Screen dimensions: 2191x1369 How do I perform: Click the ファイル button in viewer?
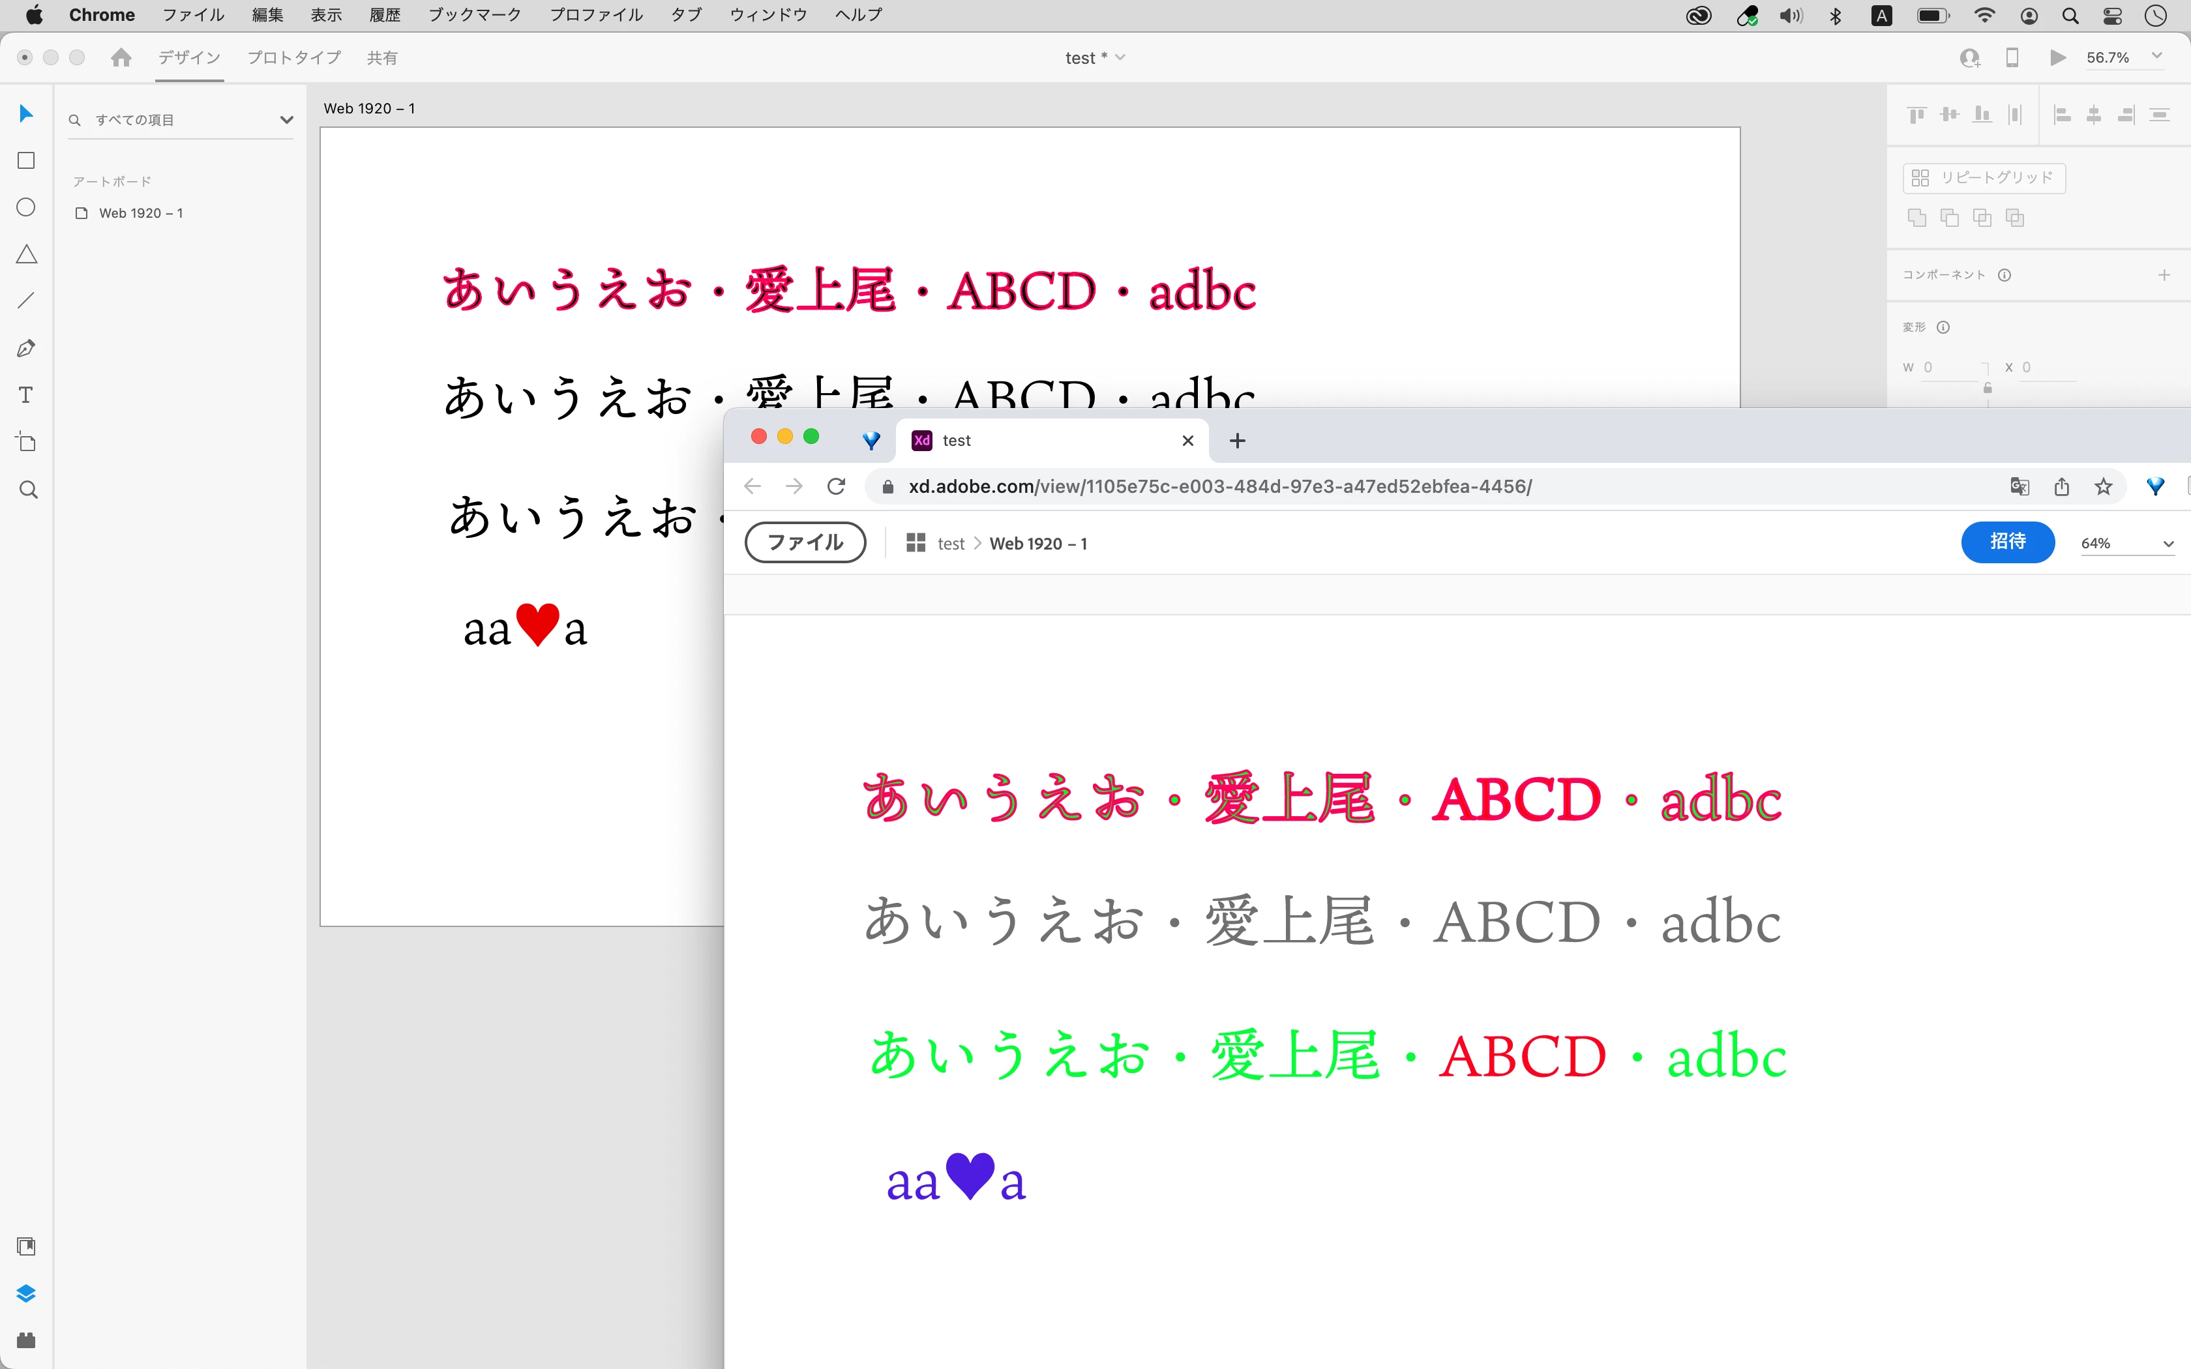(x=805, y=542)
